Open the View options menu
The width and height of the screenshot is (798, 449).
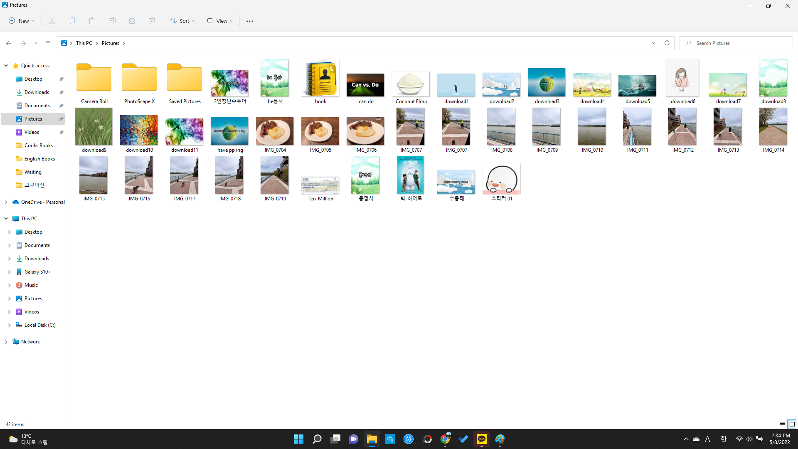click(220, 21)
